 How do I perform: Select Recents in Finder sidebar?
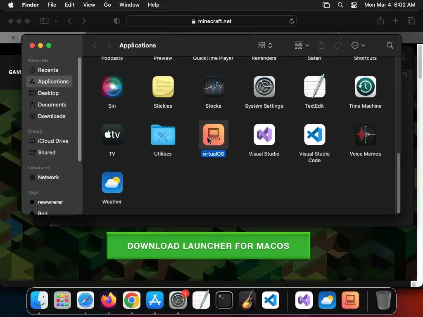point(49,70)
